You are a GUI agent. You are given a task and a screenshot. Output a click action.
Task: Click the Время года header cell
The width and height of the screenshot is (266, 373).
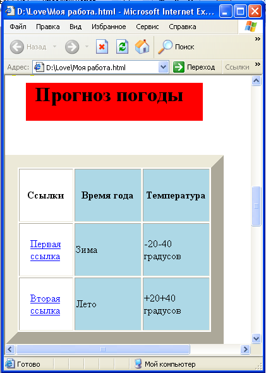107,195
